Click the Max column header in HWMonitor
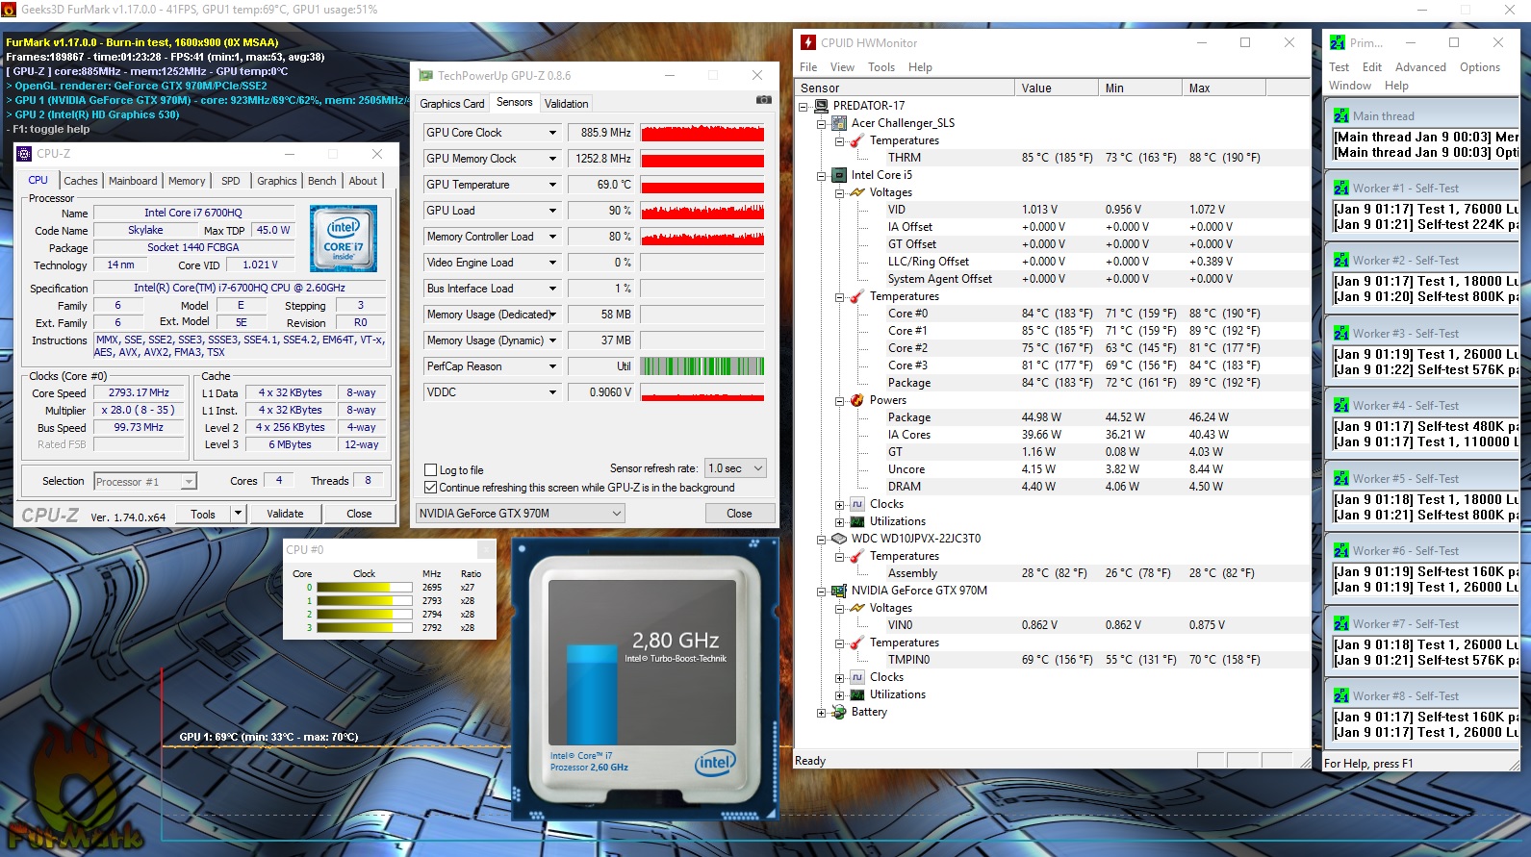The height and width of the screenshot is (857, 1531). [x=1223, y=88]
